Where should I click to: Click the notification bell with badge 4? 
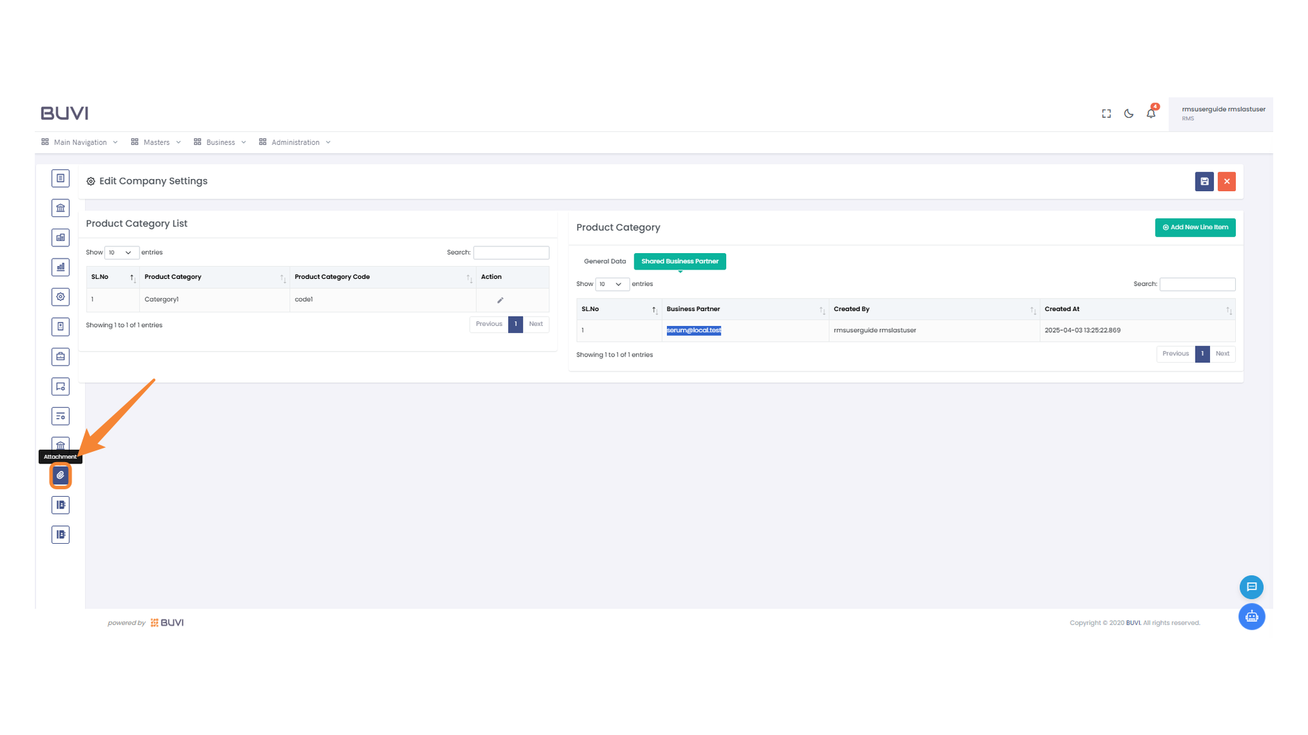point(1151,114)
